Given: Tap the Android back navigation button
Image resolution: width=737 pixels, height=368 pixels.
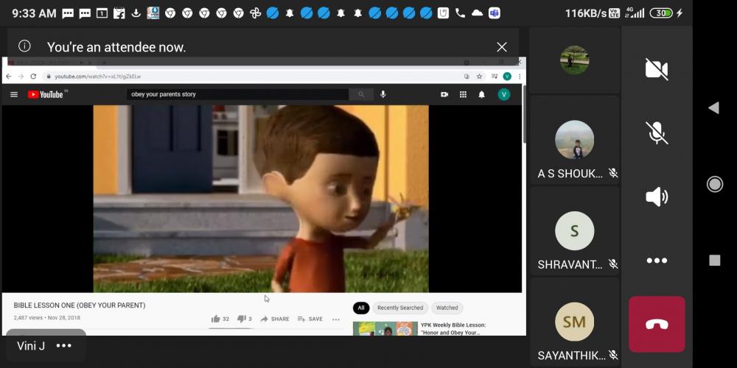Looking at the screenshot, I should (714, 108).
